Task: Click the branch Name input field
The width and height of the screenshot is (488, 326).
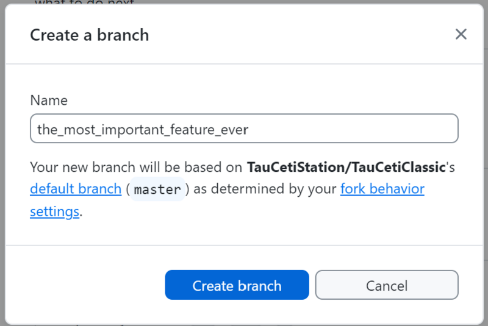Action: (x=244, y=129)
